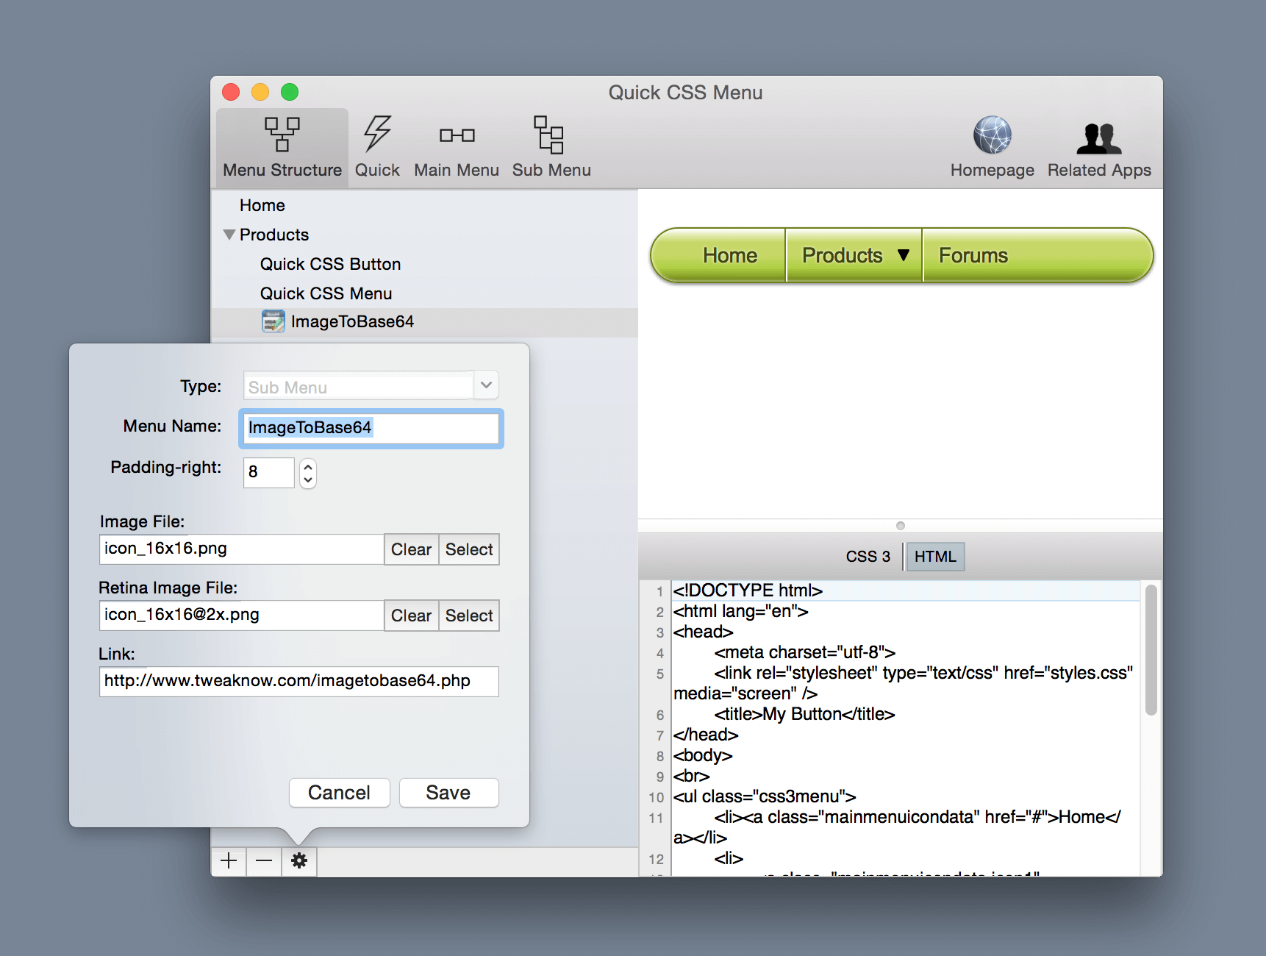Minimize the Quick CSS Menu window
This screenshot has height=956, width=1266.
[x=260, y=92]
